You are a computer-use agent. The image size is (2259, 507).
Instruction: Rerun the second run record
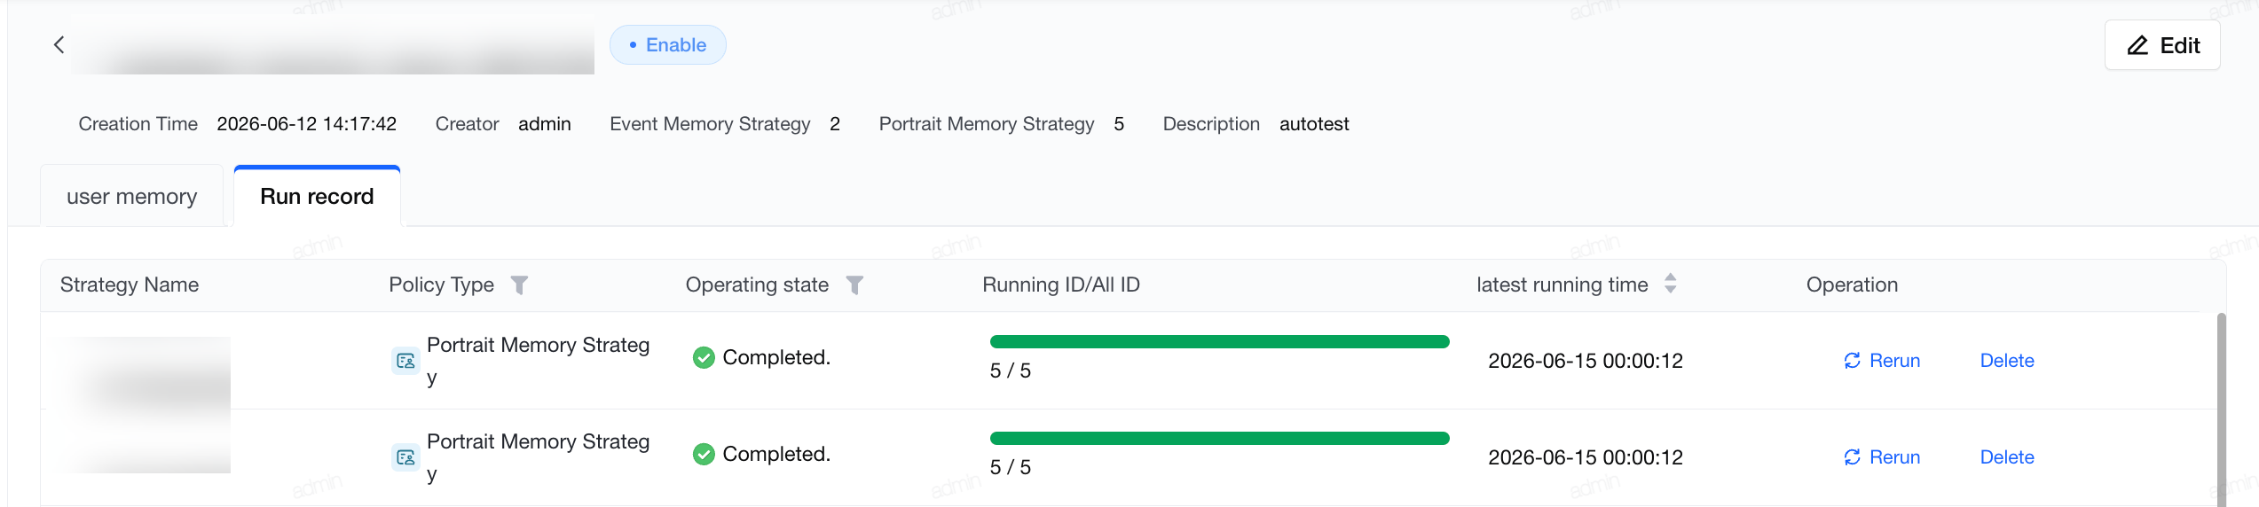click(x=1881, y=457)
